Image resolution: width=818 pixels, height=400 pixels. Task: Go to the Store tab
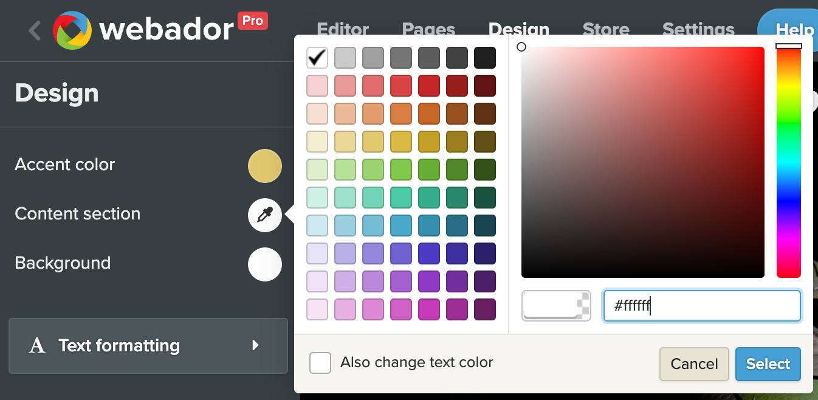pyautogui.click(x=605, y=29)
